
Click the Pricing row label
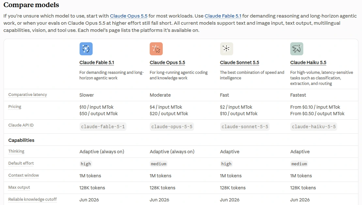pos(15,107)
